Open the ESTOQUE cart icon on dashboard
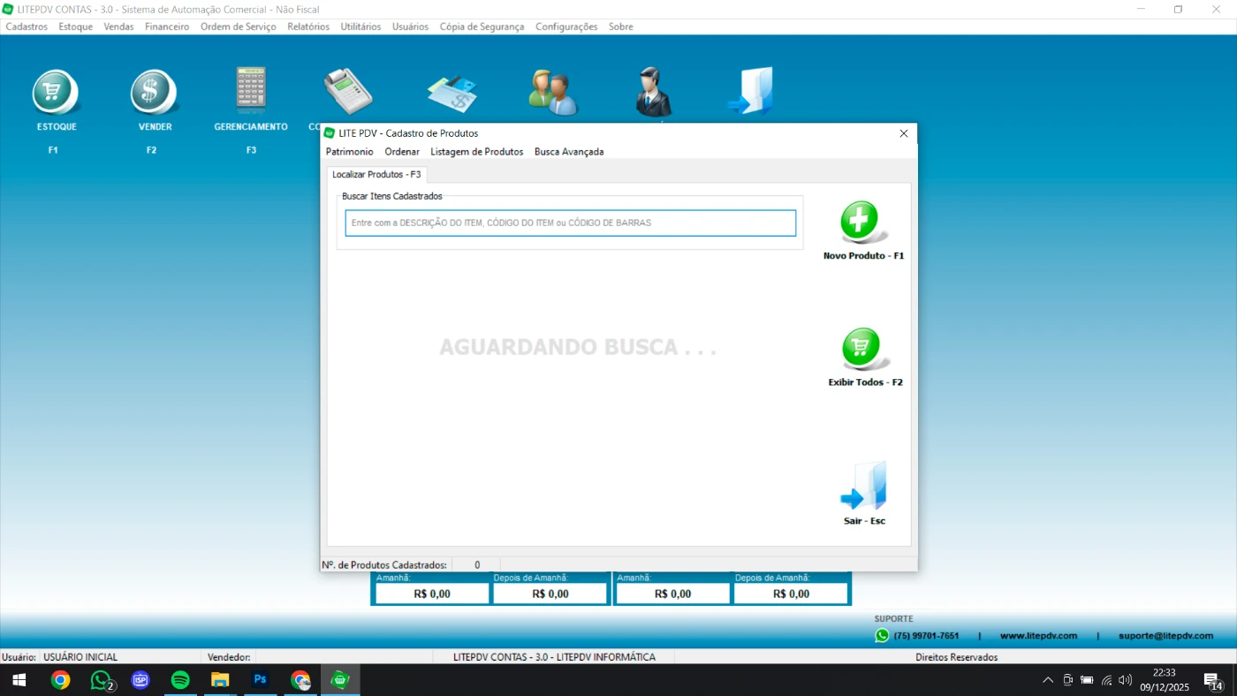Viewport: 1237px width, 696px height. 57,93
